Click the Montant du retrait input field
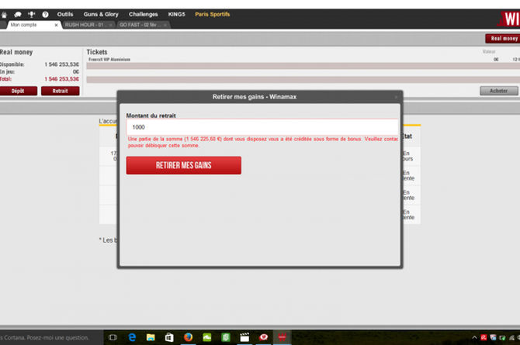The height and width of the screenshot is (345, 520). pos(262,127)
